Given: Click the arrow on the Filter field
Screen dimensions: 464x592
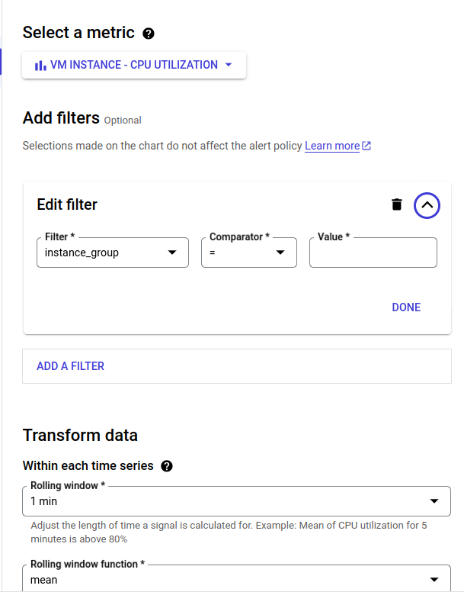Looking at the screenshot, I should click(x=172, y=253).
